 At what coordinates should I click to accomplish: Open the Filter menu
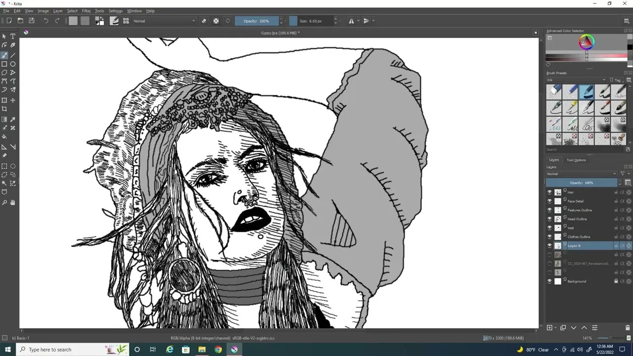[x=86, y=11]
